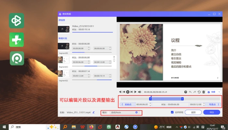The image size is (228, 130).
Task: Click the 返回 back button
Action: point(193,112)
